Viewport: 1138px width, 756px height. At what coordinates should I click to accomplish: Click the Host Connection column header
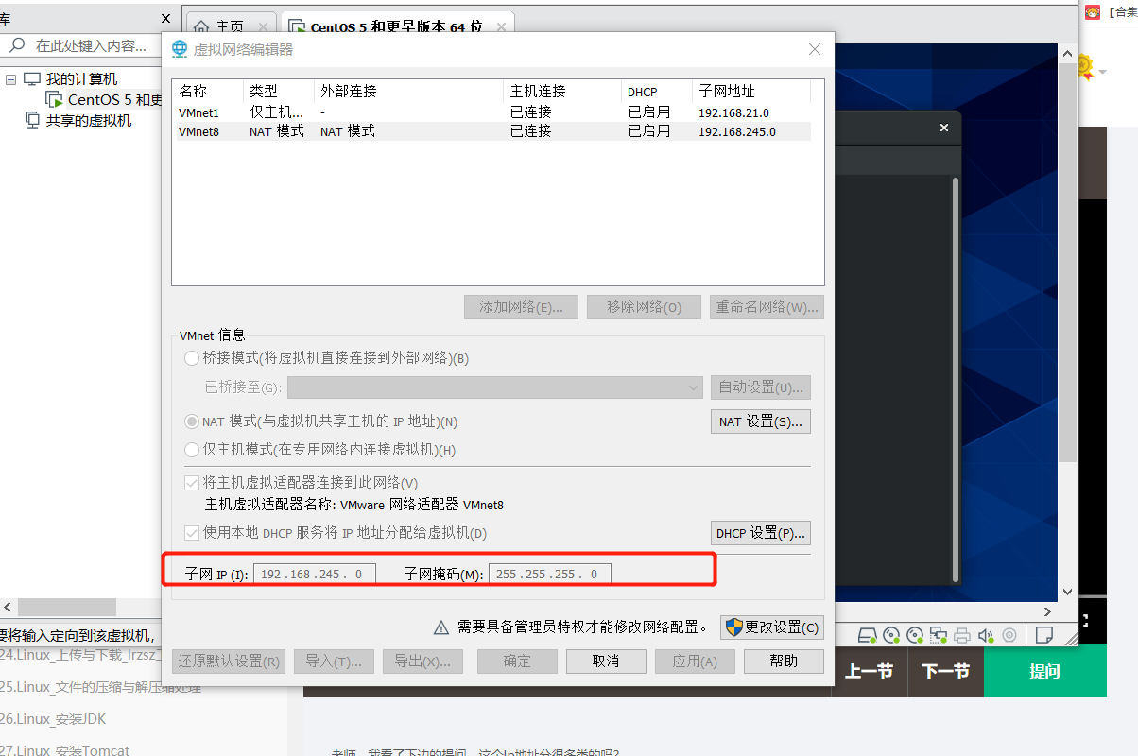coord(562,92)
